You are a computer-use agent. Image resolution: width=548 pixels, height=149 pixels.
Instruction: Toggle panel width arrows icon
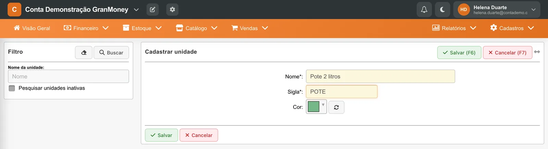pyautogui.click(x=537, y=52)
